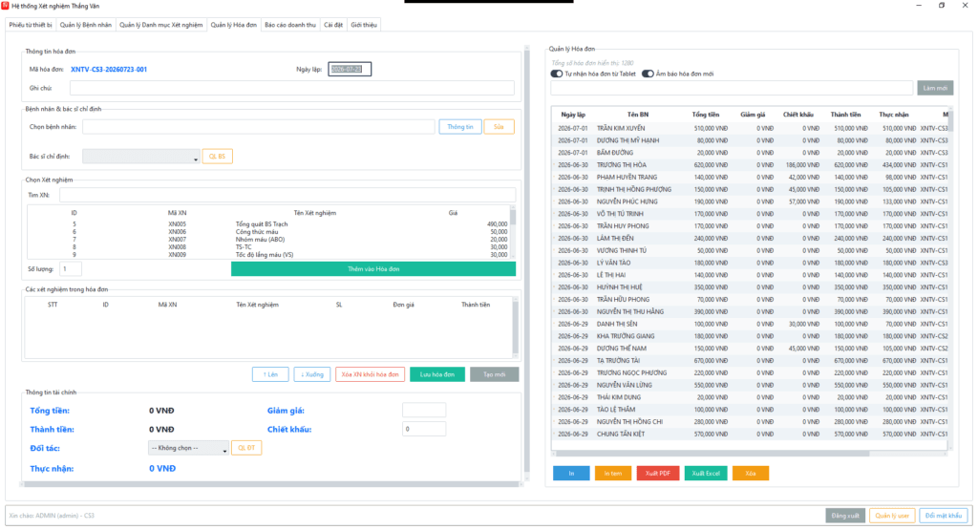978x530 pixels.
Task: Toggle Tự nhận hóa đơn từ Tablet switch
Action: click(x=557, y=74)
